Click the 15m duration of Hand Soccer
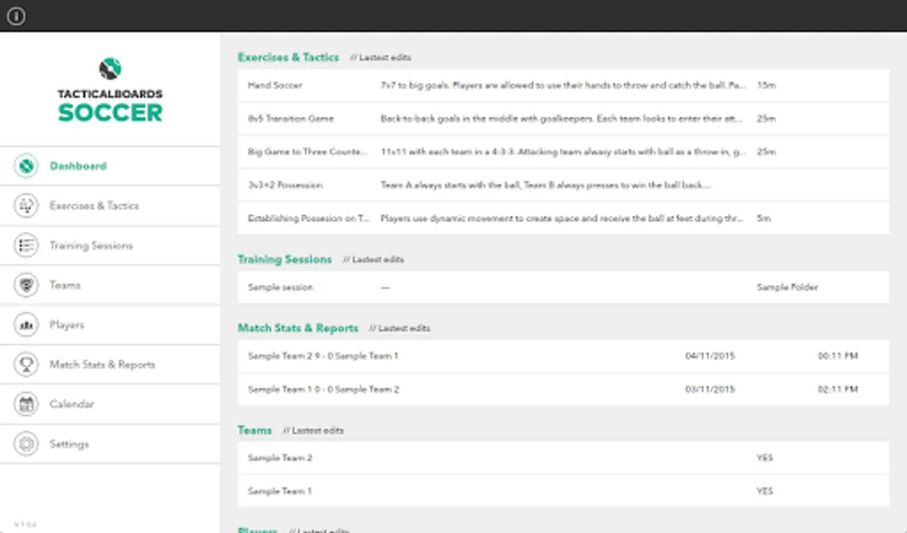The height and width of the screenshot is (533, 907). (766, 85)
